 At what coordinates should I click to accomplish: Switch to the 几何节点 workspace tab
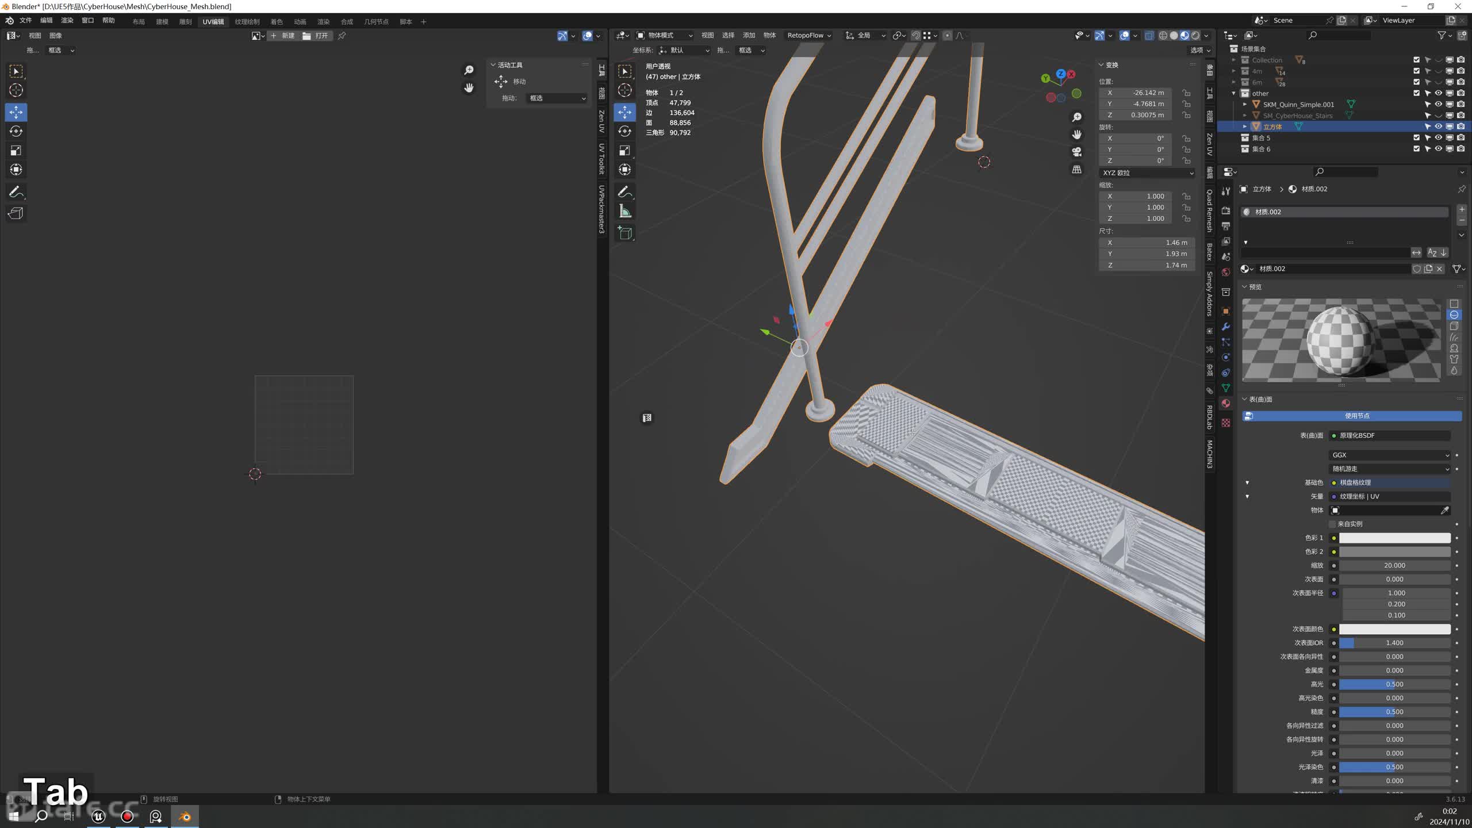[376, 22]
